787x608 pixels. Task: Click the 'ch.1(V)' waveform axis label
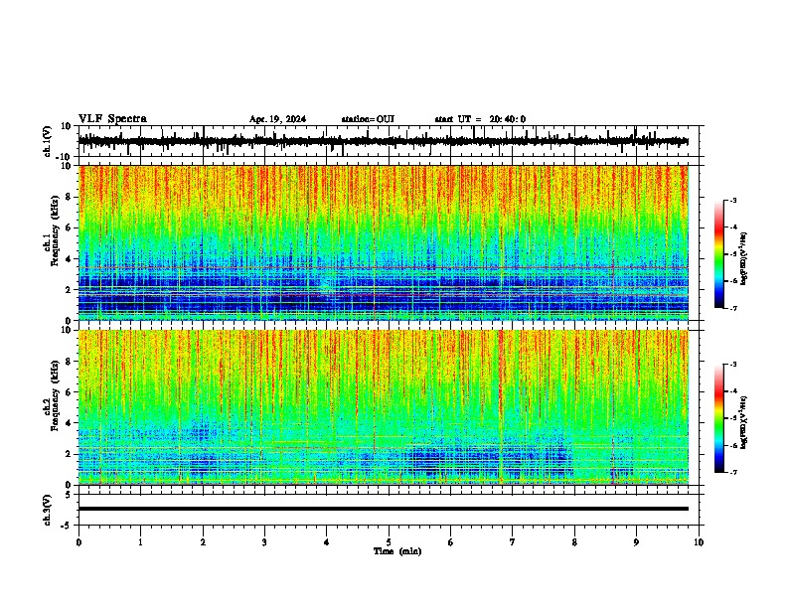click(48, 141)
